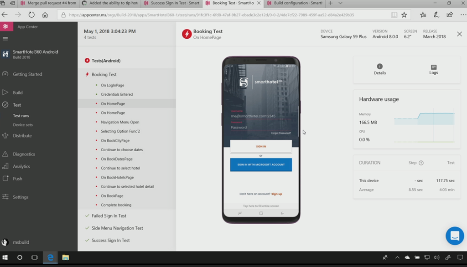Open the Intercom chat bubble
The width and height of the screenshot is (467, 267).
[x=455, y=236]
